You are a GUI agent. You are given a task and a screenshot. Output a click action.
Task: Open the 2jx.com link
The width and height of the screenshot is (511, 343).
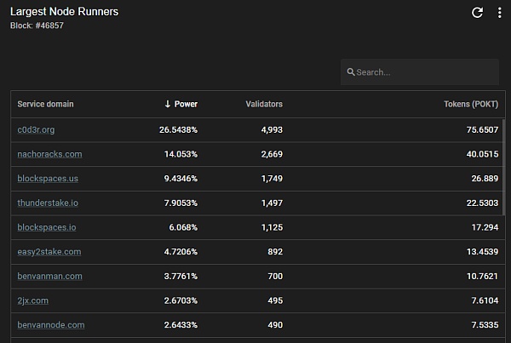click(33, 300)
